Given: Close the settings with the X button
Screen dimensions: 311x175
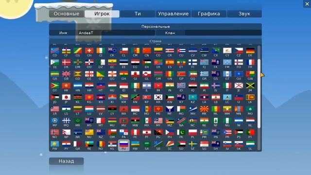Looking at the screenshot, I should point(307,4).
